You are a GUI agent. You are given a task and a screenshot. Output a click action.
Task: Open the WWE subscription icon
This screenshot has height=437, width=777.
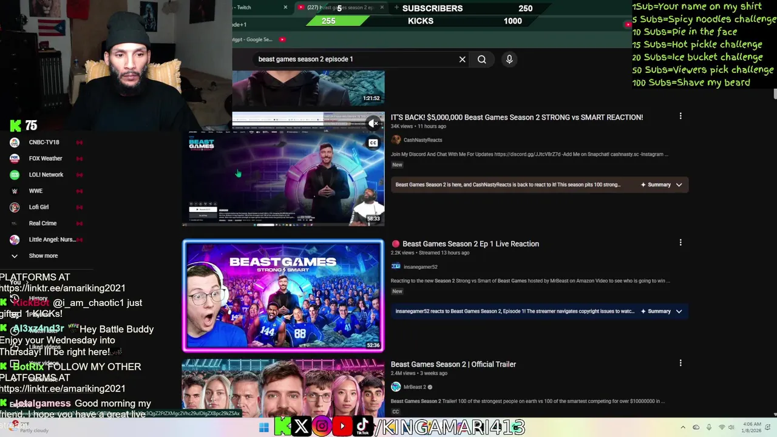(15, 191)
